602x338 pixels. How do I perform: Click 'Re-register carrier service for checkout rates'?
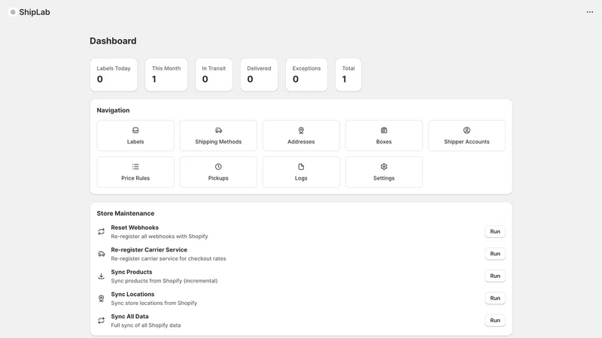pyautogui.click(x=169, y=258)
